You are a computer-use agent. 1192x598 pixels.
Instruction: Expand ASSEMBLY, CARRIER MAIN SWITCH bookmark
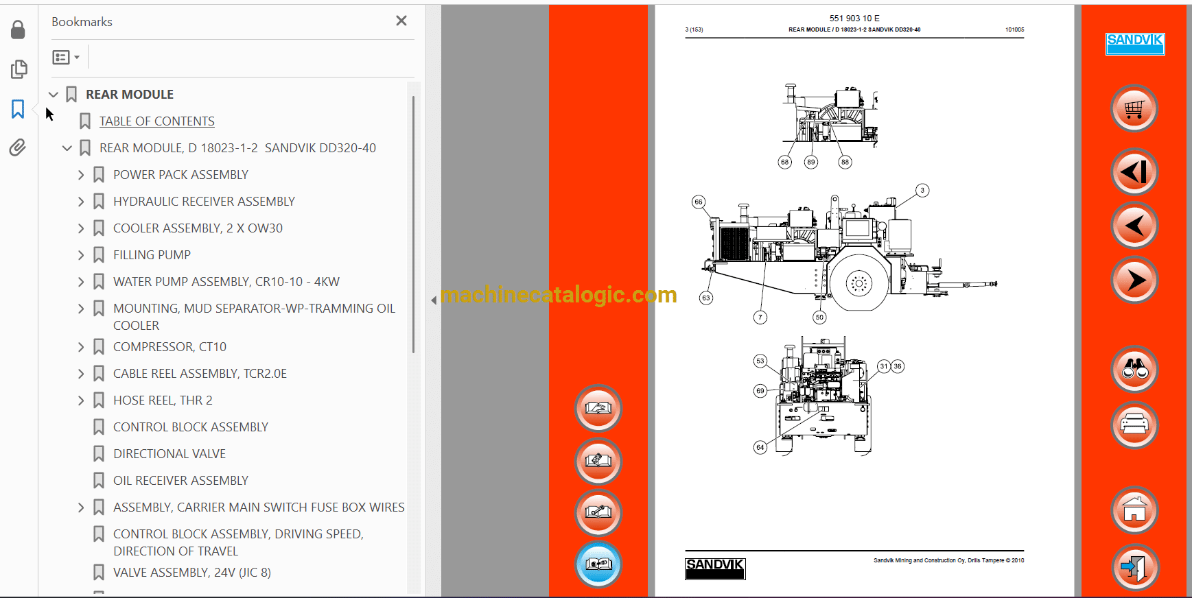tap(81, 507)
